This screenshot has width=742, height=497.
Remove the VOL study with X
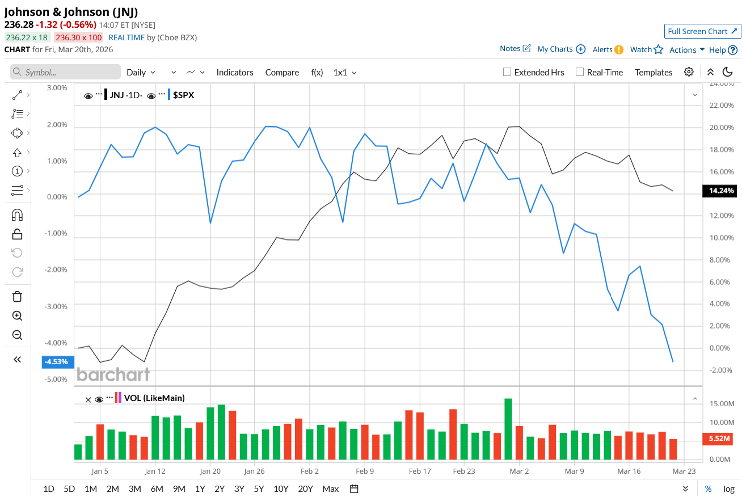click(88, 399)
